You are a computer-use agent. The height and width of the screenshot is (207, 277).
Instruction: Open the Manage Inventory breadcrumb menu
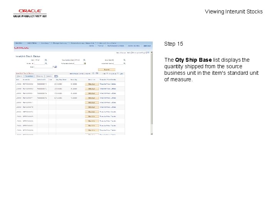60,43
